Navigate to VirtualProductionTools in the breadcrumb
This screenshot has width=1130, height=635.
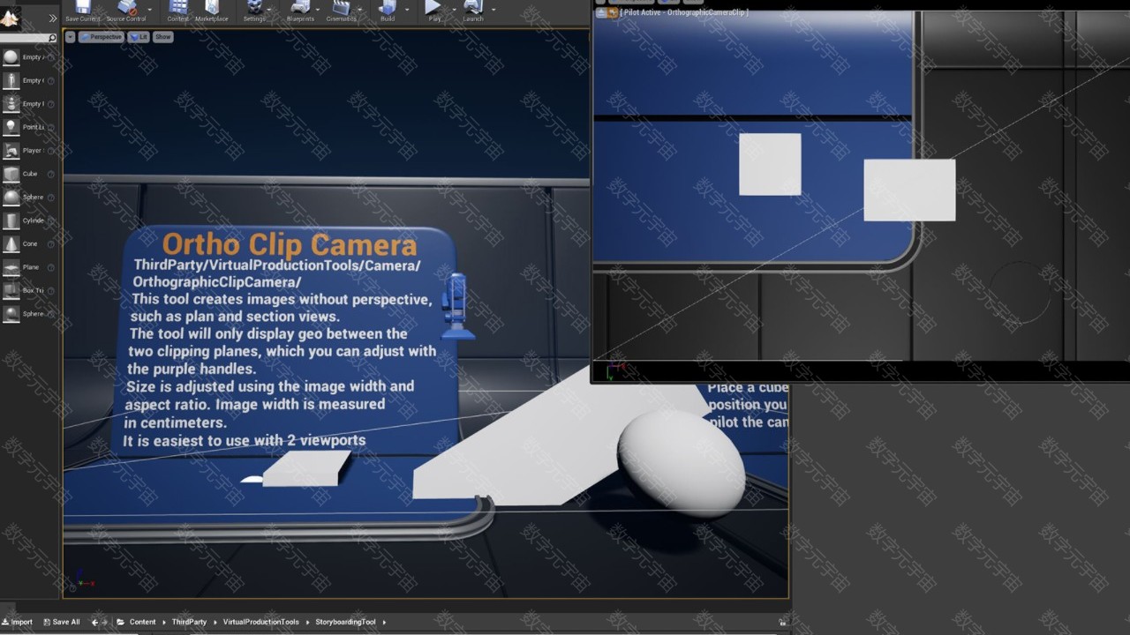click(x=260, y=622)
